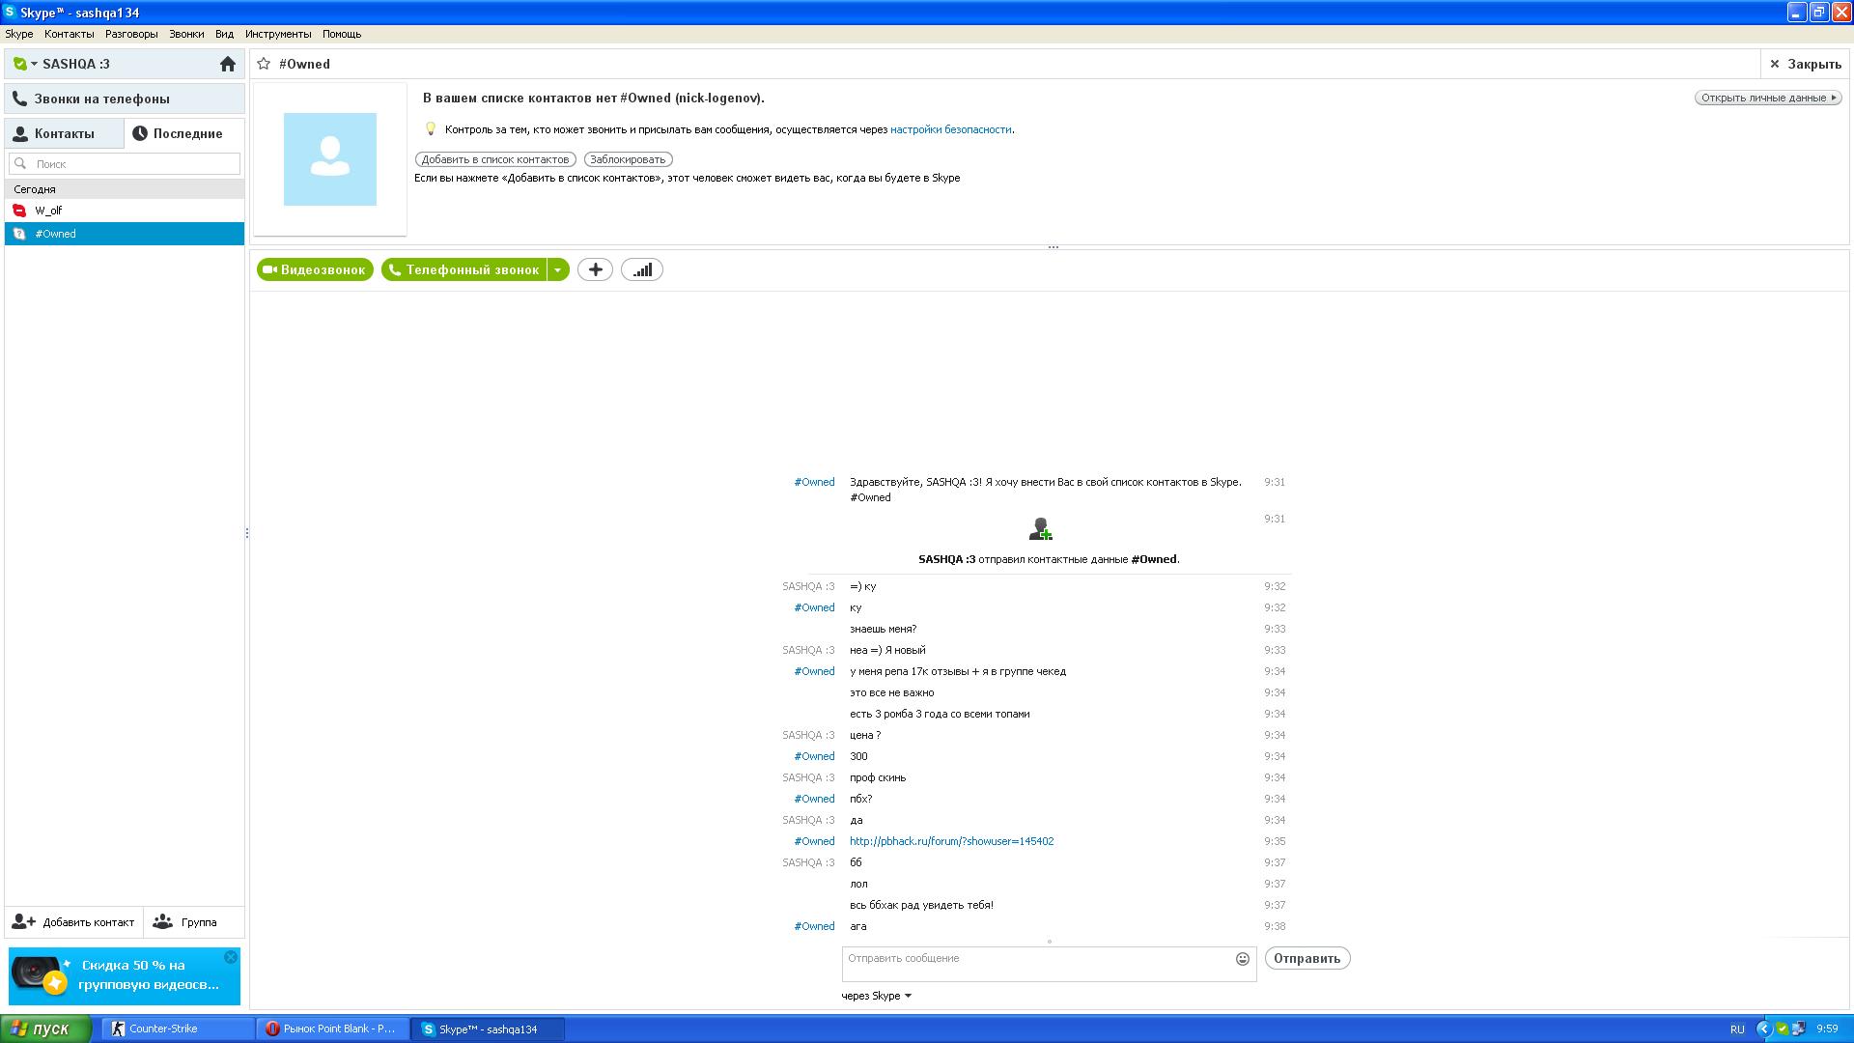
Task: Open the pbhack.ru forum link
Action: coord(951,841)
